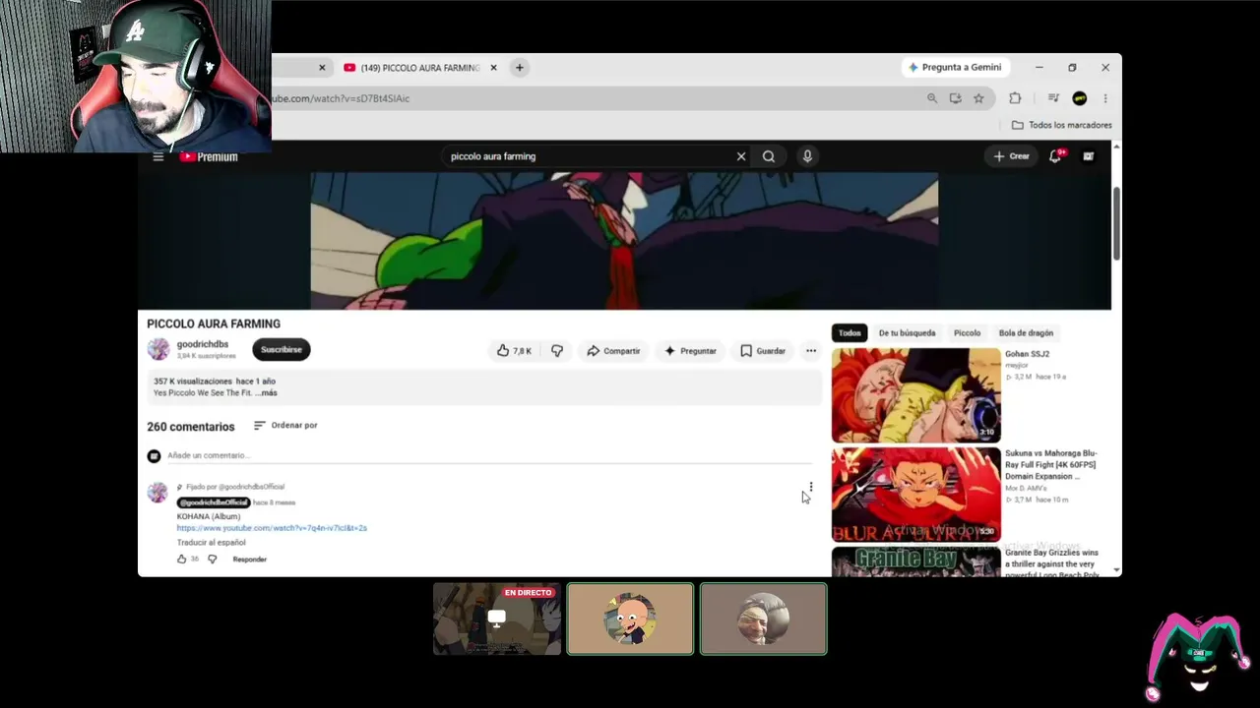Open the Chrome extensions puzzle icon
1260x708 pixels.
click(x=1015, y=98)
